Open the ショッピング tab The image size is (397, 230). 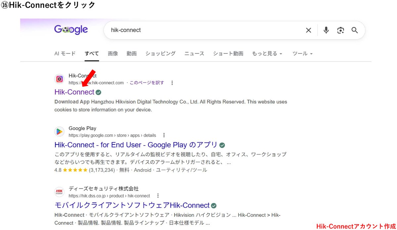(x=160, y=53)
